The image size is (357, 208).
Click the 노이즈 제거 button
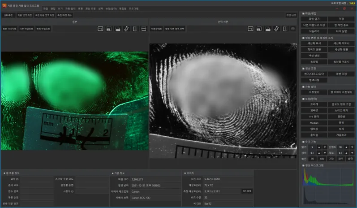pos(341,110)
